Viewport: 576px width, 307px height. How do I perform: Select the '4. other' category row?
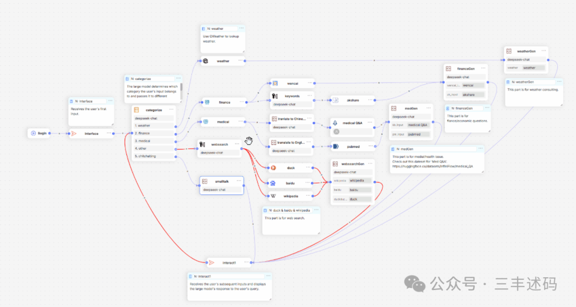click(x=154, y=149)
